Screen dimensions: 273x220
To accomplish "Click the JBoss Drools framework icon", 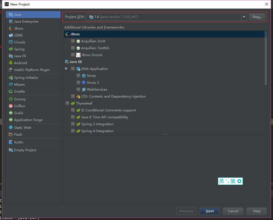I will point(78,55).
